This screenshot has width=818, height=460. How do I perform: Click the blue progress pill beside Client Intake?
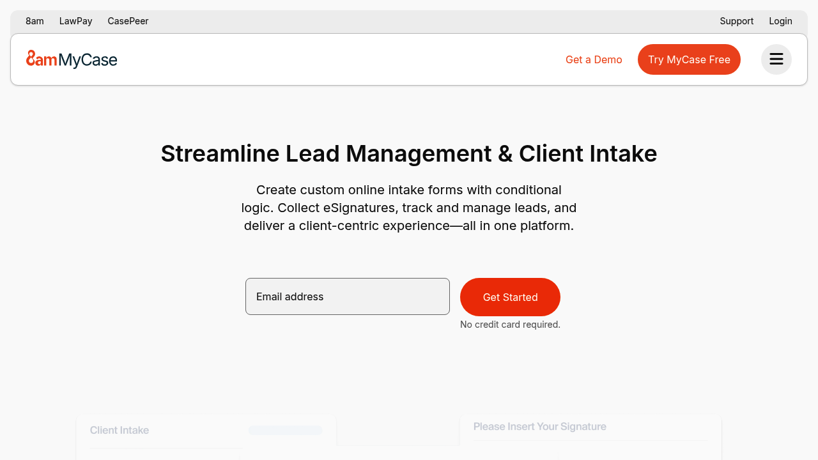[x=285, y=430]
